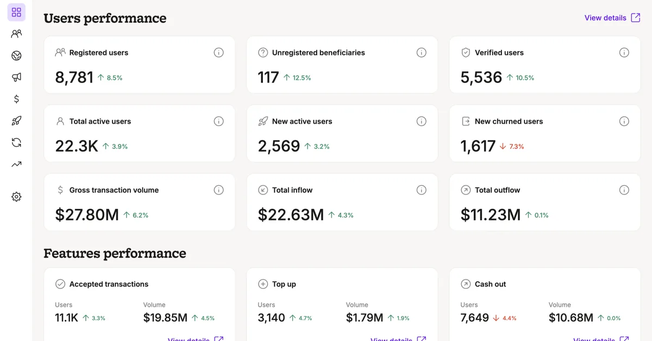The height and width of the screenshot is (341, 652).
Task: Show info for Unregistered beneficiaries card
Action: 421,53
